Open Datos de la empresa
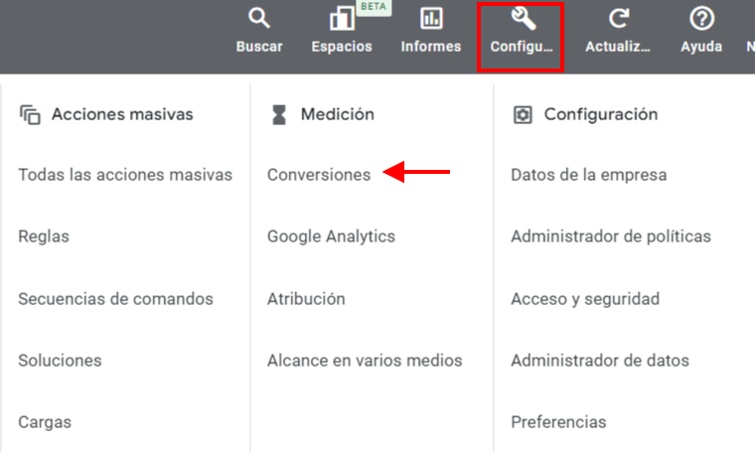 tap(588, 175)
